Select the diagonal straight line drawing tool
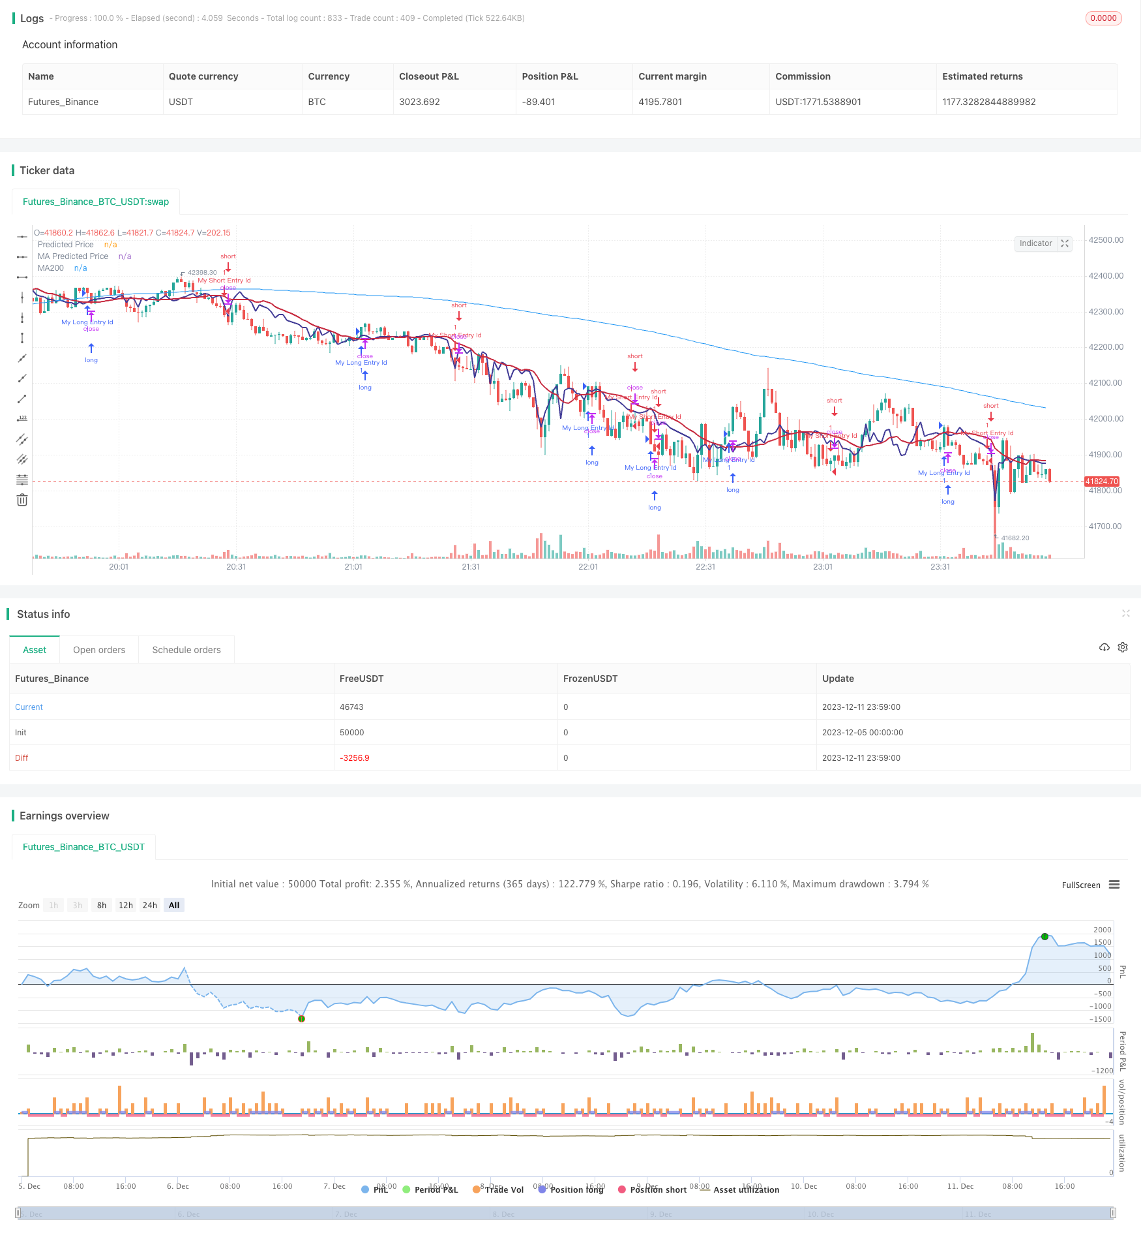1141x1239 pixels. pyautogui.click(x=22, y=358)
